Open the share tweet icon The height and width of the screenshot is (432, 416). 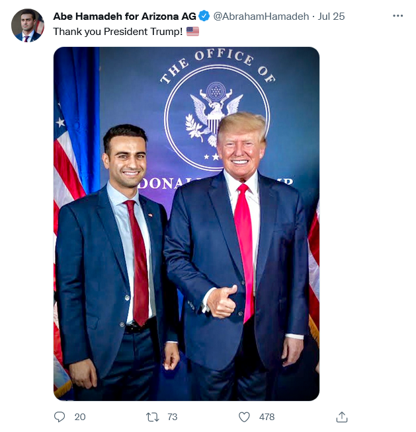(x=342, y=417)
